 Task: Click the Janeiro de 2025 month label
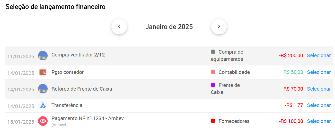click(169, 27)
